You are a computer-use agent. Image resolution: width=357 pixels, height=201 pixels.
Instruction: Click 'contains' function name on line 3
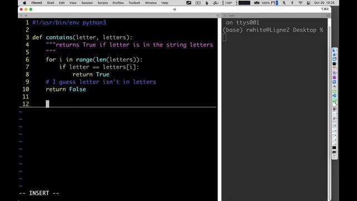coord(59,37)
